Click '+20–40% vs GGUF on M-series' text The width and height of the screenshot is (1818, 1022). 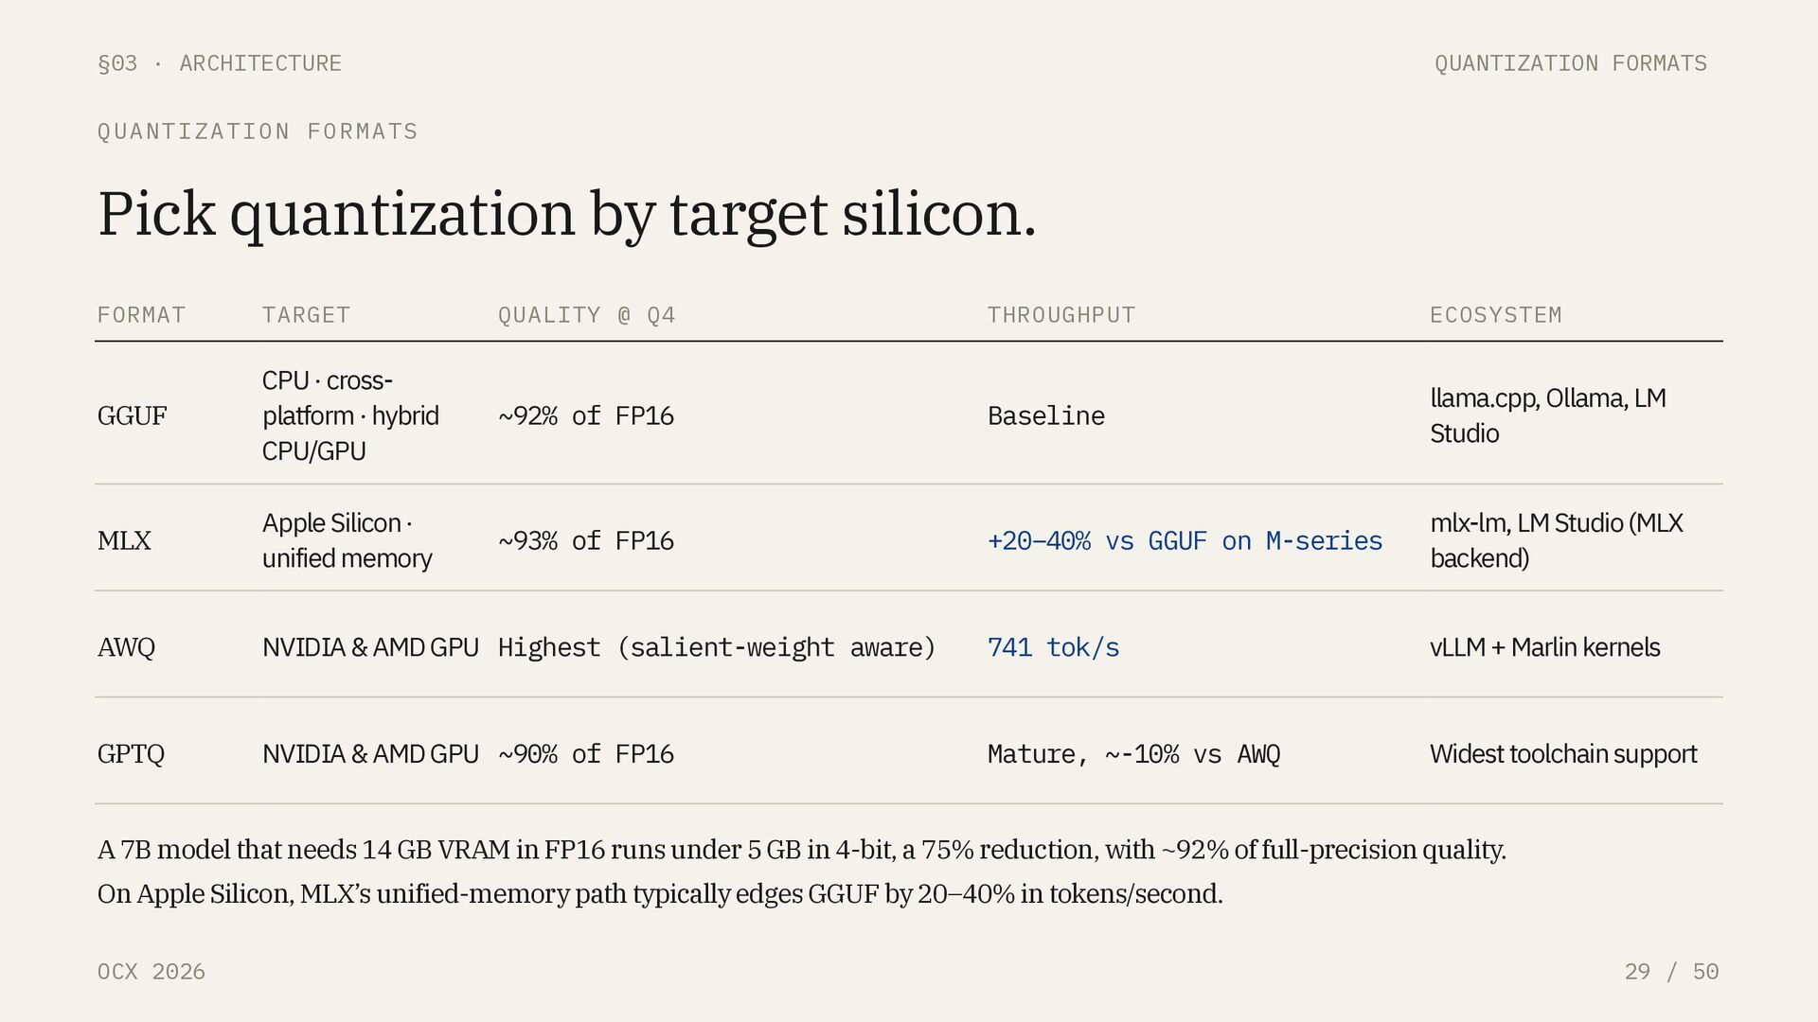(x=1185, y=541)
